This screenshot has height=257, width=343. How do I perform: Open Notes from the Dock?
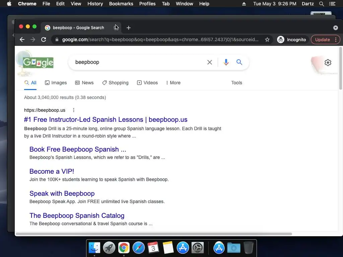pyautogui.click(x=168, y=248)
